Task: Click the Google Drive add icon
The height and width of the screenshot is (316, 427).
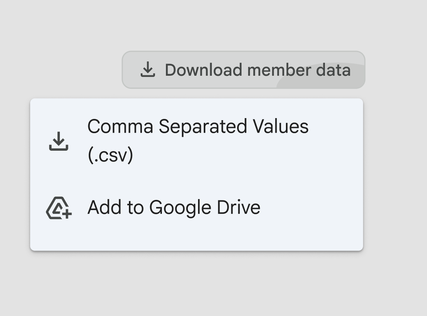Action: 59,208
